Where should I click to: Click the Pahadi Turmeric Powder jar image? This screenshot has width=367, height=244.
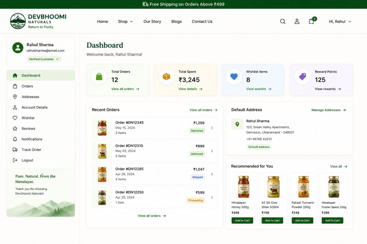pyautogui.click(x=304, y=187)
